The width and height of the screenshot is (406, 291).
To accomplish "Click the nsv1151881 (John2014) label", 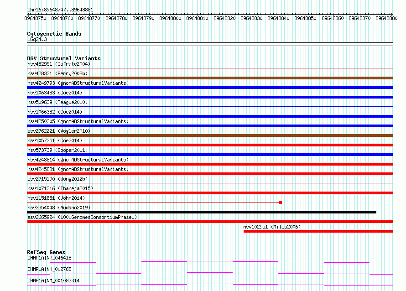I will pyautogui.click(x=56, y=198).
